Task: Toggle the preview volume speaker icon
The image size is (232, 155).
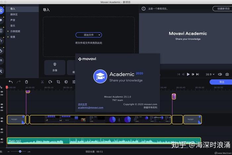Action: point(220,75)
